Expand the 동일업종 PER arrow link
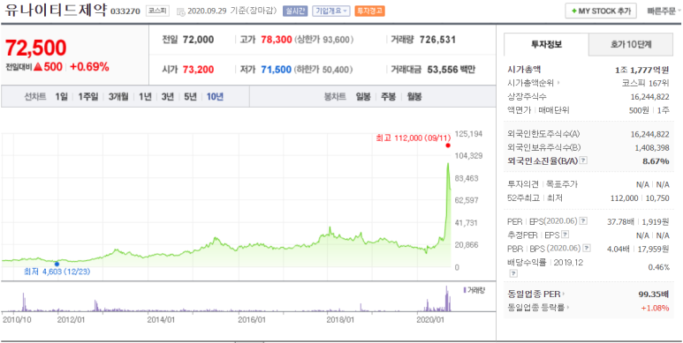 click(563, 295)
